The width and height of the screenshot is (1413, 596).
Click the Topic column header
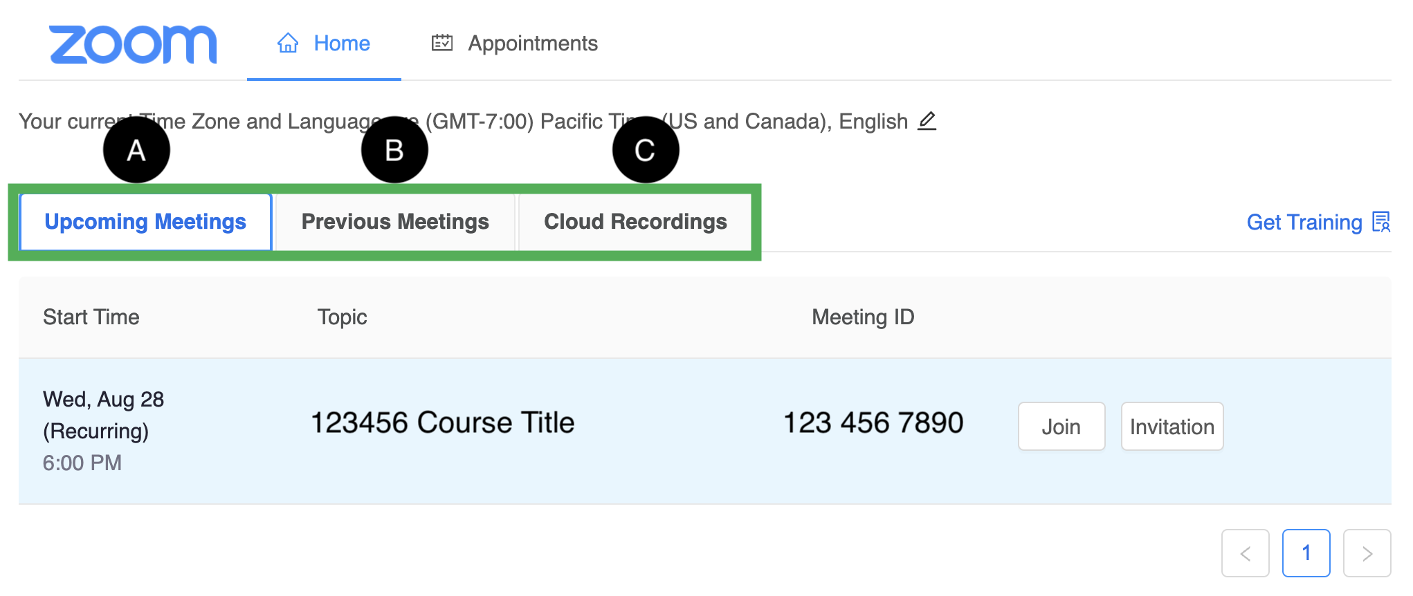pyautogui.click(x=342, y=317)
